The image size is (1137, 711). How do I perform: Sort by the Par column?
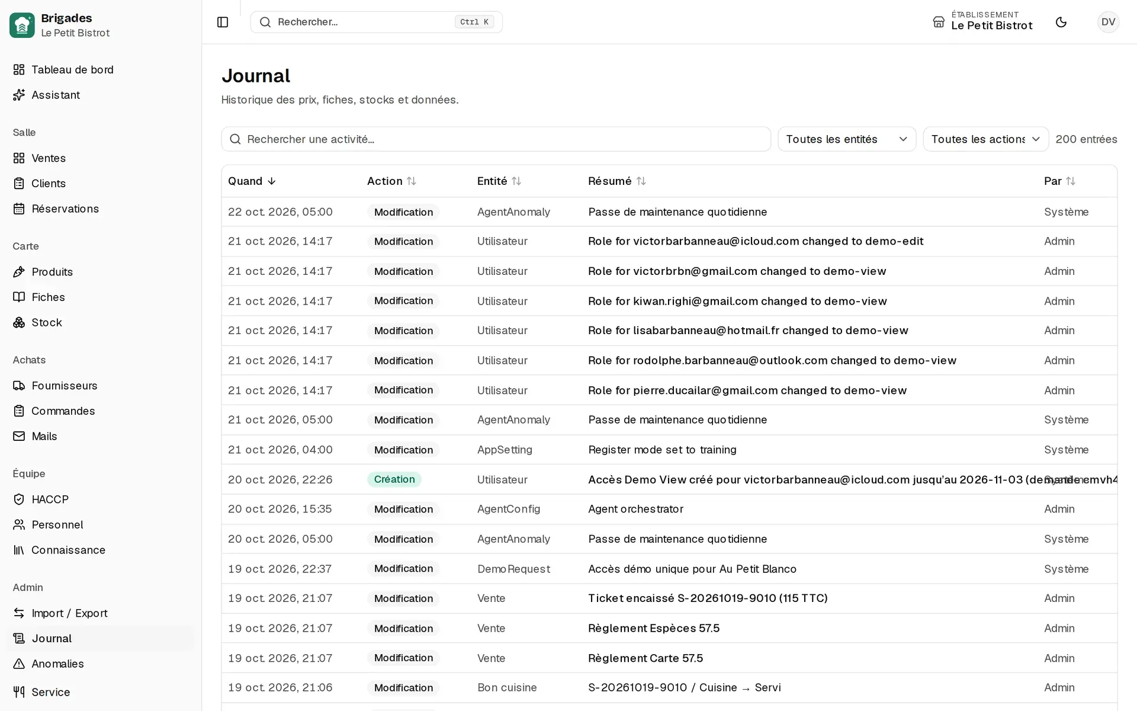(x=1059, y=181)
